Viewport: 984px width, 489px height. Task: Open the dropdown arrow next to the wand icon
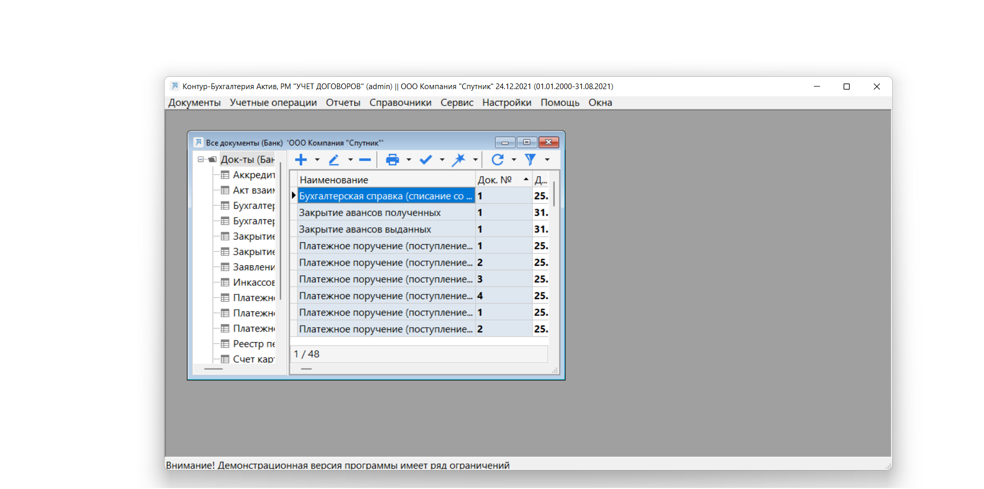(x=476, y=160)
